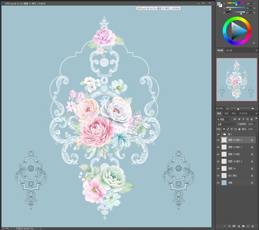Image resolution: width=259 pixels, height=230 pixels.
Task: Open the Layers panel options menu
Action: pos(256,114)
